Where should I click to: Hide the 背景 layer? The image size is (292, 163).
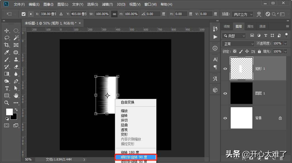tap(225, 118)
